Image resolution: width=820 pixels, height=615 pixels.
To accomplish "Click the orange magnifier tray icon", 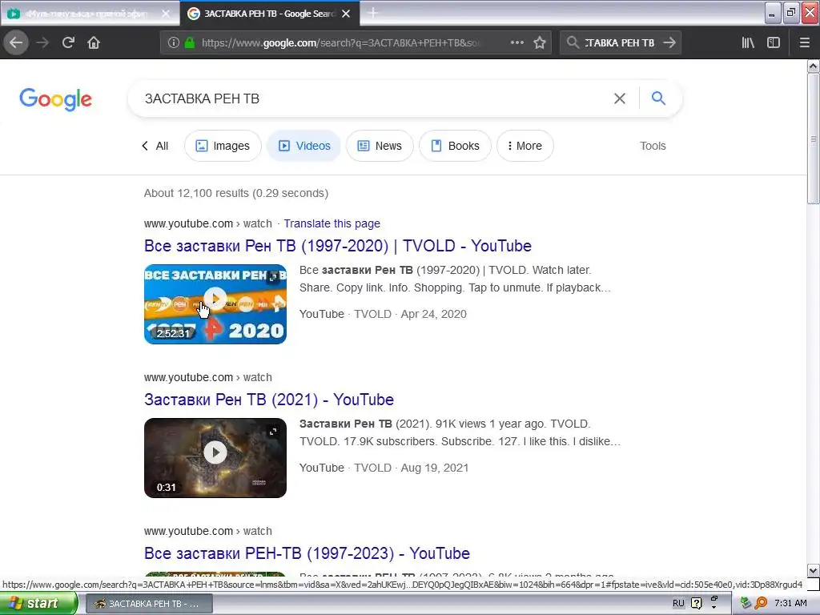I will [x=761, y=604].
